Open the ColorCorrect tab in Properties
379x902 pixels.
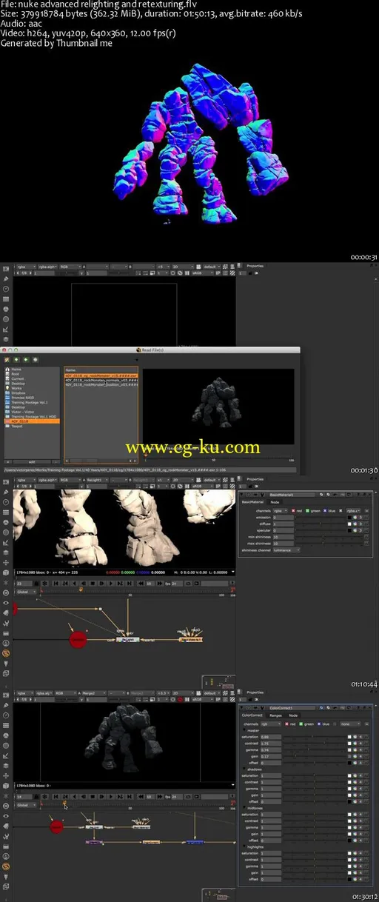[x=251, y=715]
